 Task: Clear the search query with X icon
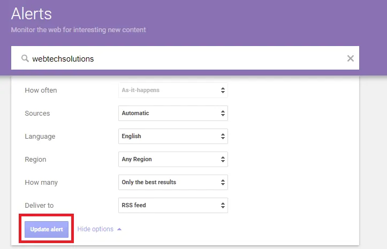click(350, 58)
